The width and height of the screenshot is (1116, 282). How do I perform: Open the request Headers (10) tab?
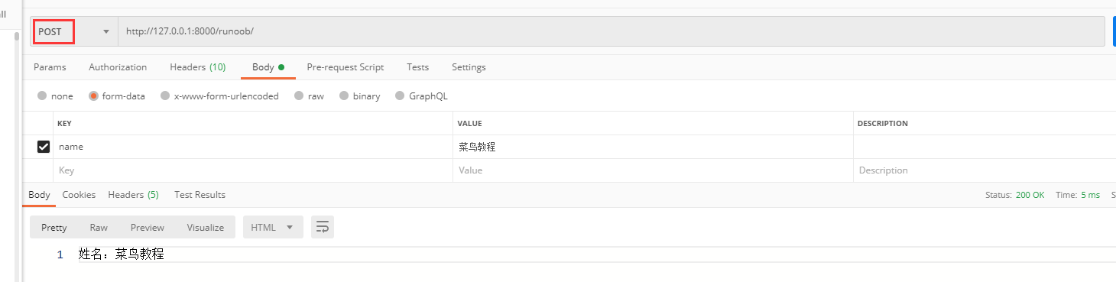pos(197,67)
